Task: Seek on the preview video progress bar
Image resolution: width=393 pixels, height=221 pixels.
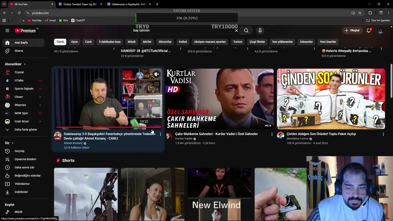Action: [x=108, y=127]
